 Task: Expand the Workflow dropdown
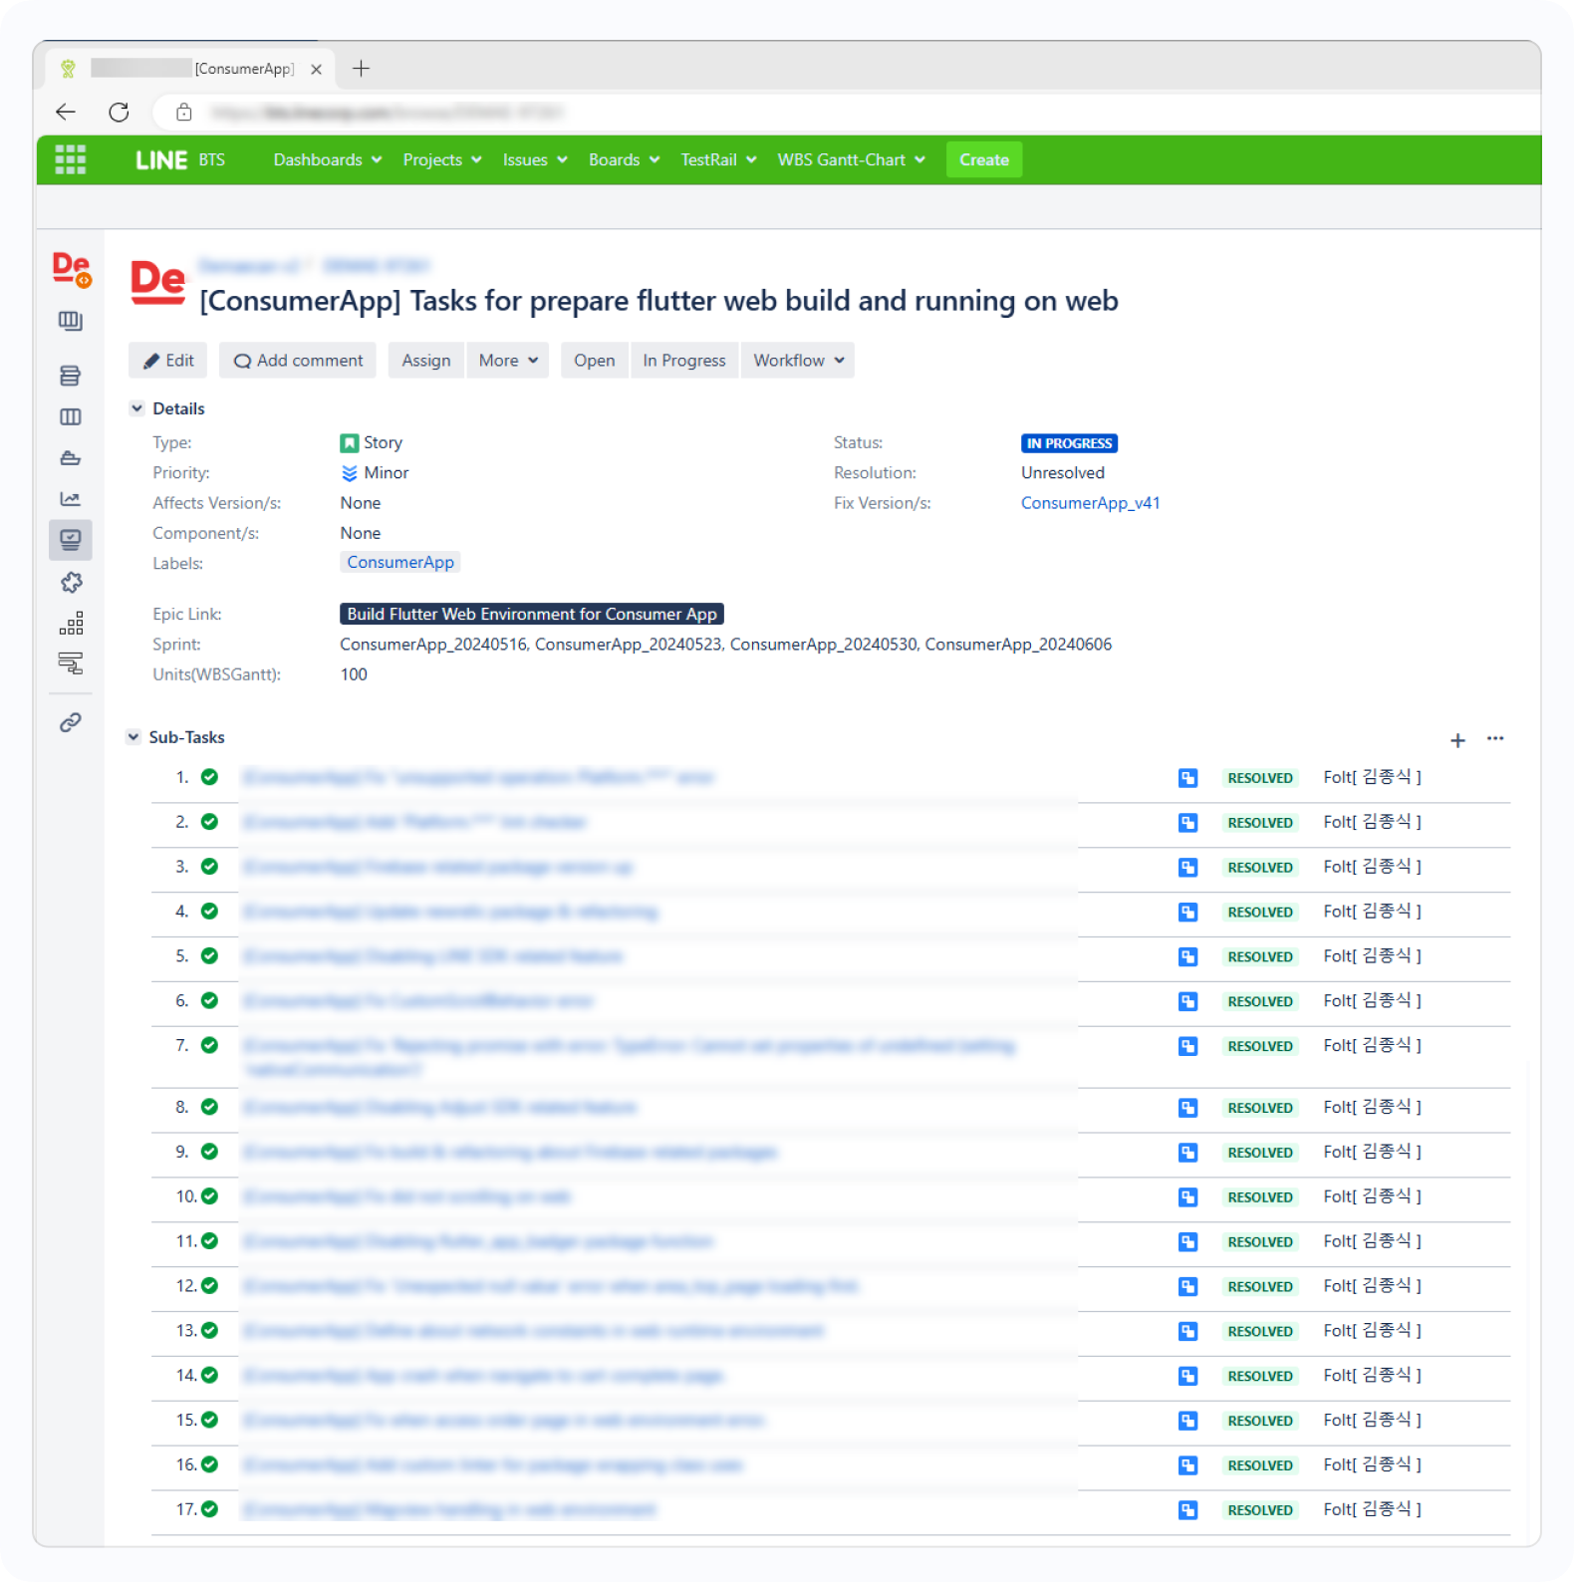point(798,361)
